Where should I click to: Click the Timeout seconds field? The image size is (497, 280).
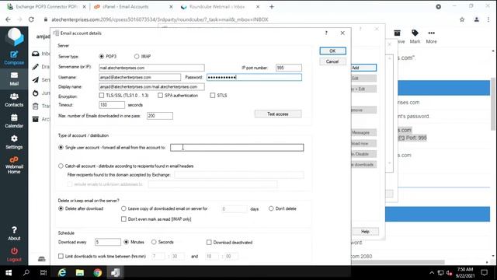(112, 105)
